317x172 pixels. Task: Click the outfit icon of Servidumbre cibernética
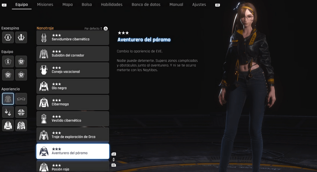[x=44, y=38]
